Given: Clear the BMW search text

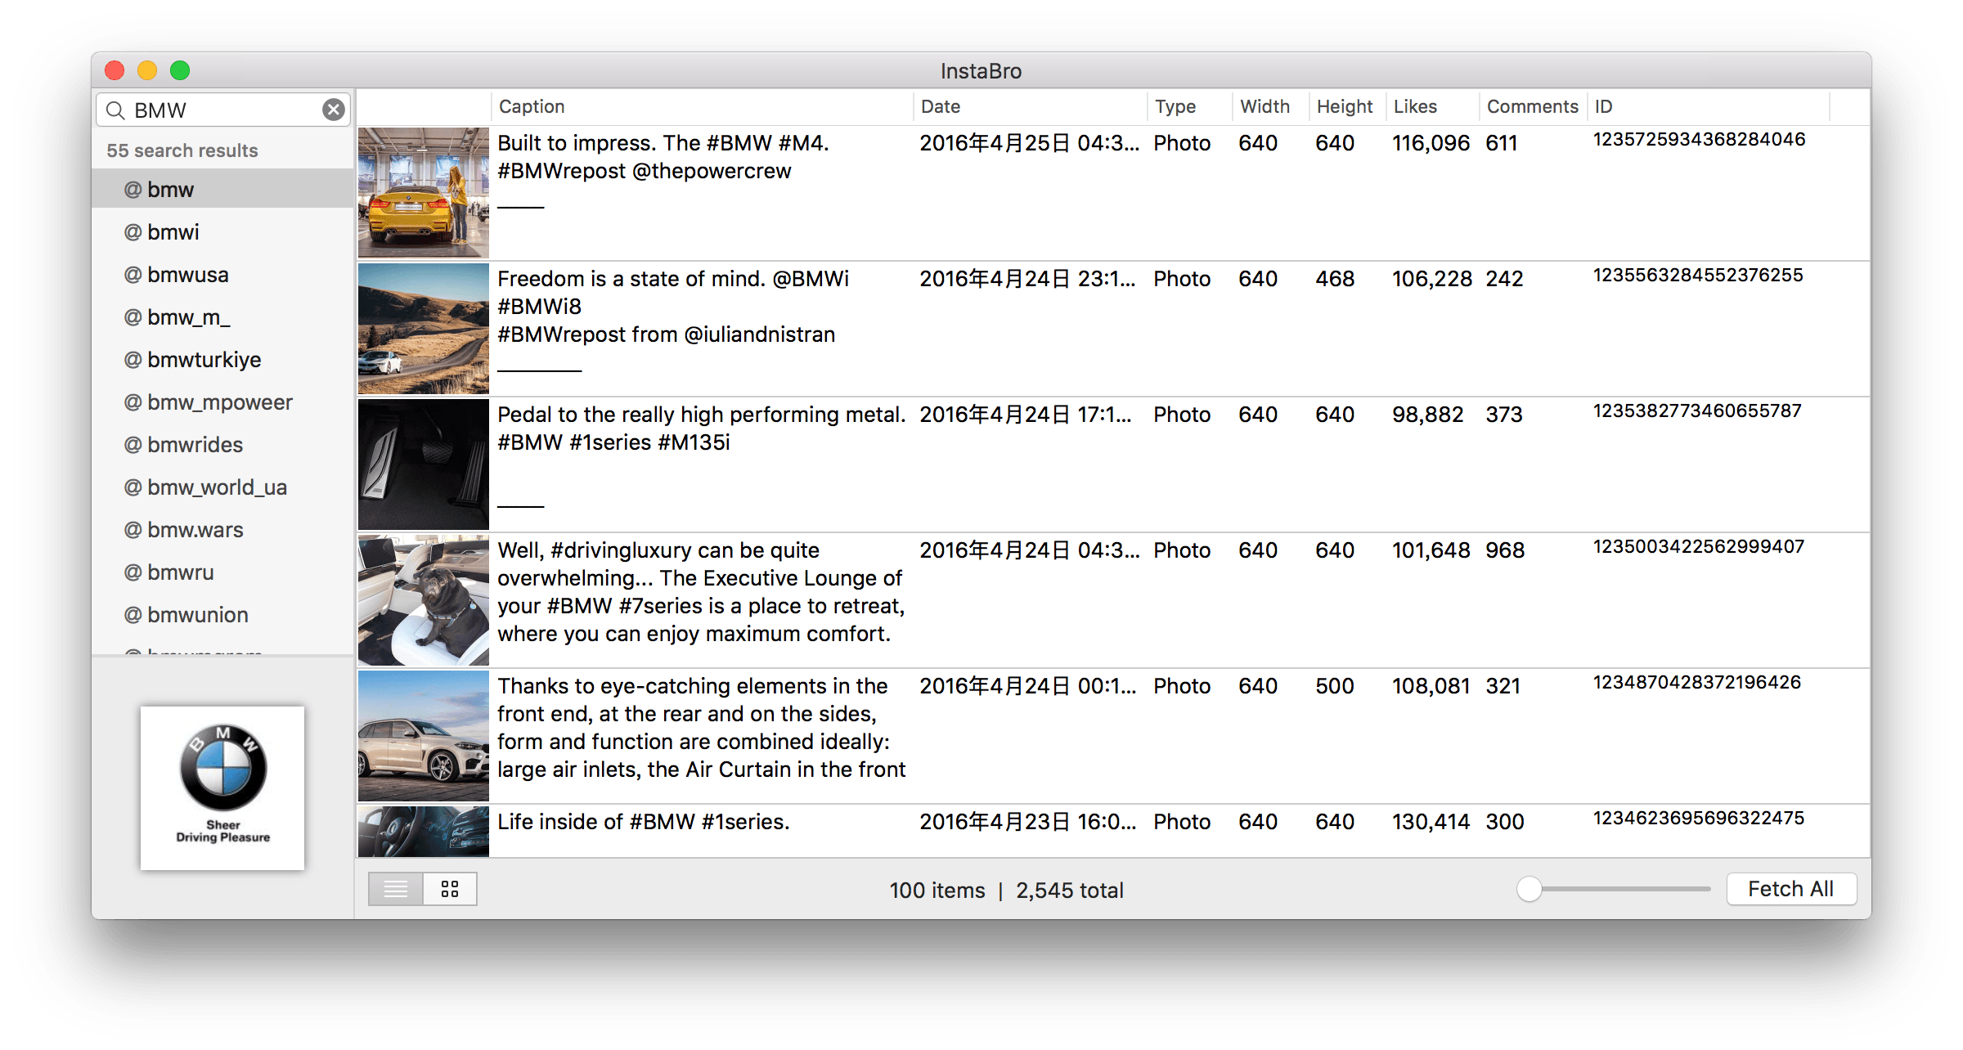Looking at the screenshot, I should 333,110.
